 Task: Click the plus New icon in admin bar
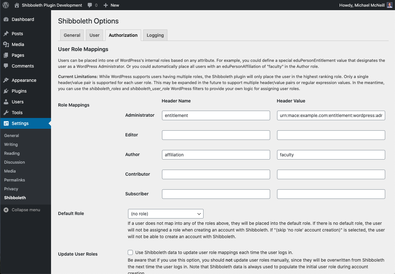(x=106, y=5)
